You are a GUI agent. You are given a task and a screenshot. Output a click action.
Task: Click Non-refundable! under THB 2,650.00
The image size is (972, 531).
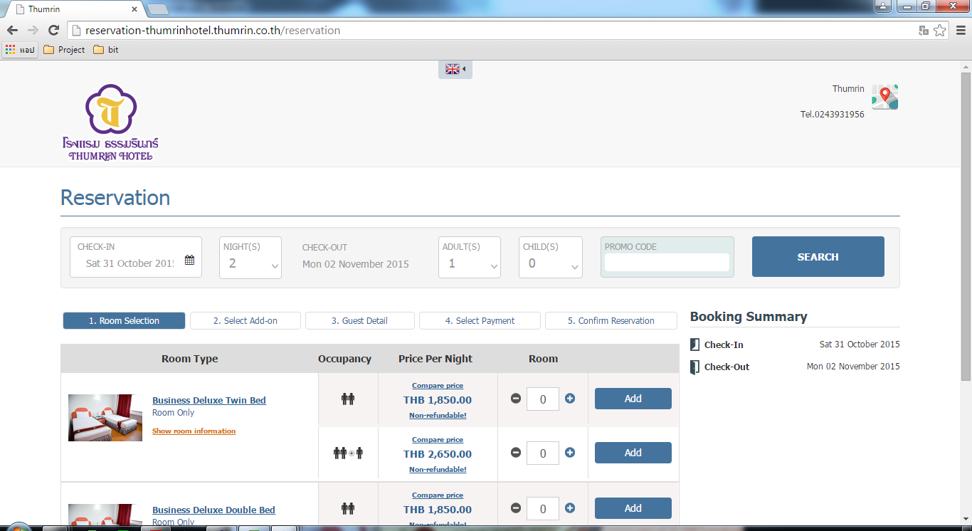[x=438, y=470]
